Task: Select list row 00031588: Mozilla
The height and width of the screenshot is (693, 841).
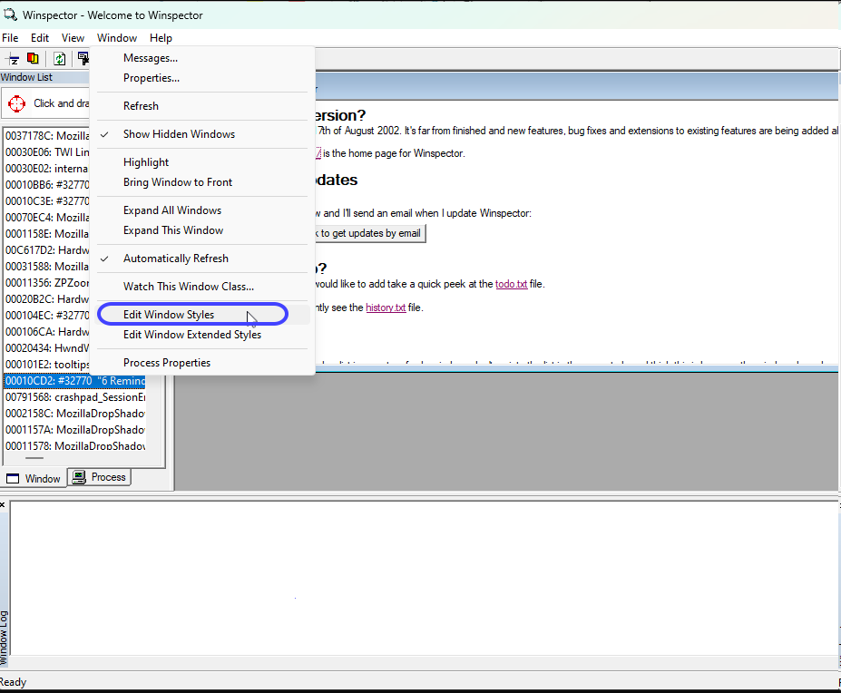Action: pyautogui.click(x=47, y=267)
